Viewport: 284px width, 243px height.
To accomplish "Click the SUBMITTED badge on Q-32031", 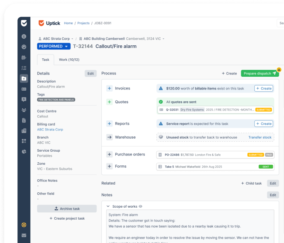I will click(x=264, y=110).
